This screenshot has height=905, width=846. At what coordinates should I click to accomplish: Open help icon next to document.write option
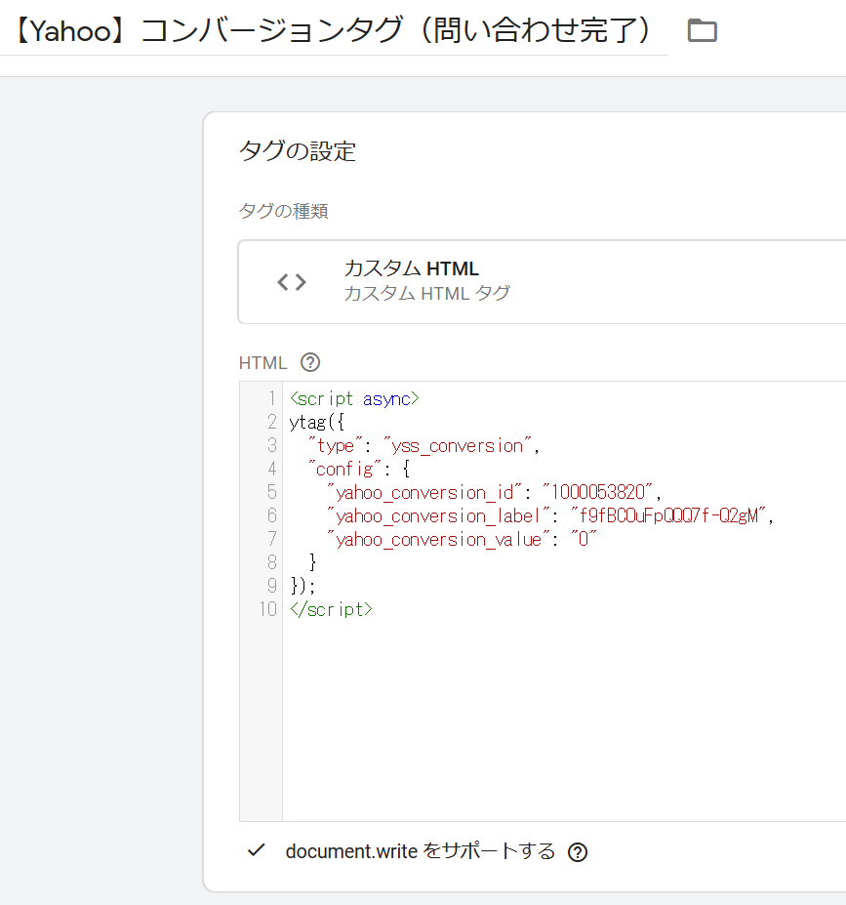tap(578, 852)
